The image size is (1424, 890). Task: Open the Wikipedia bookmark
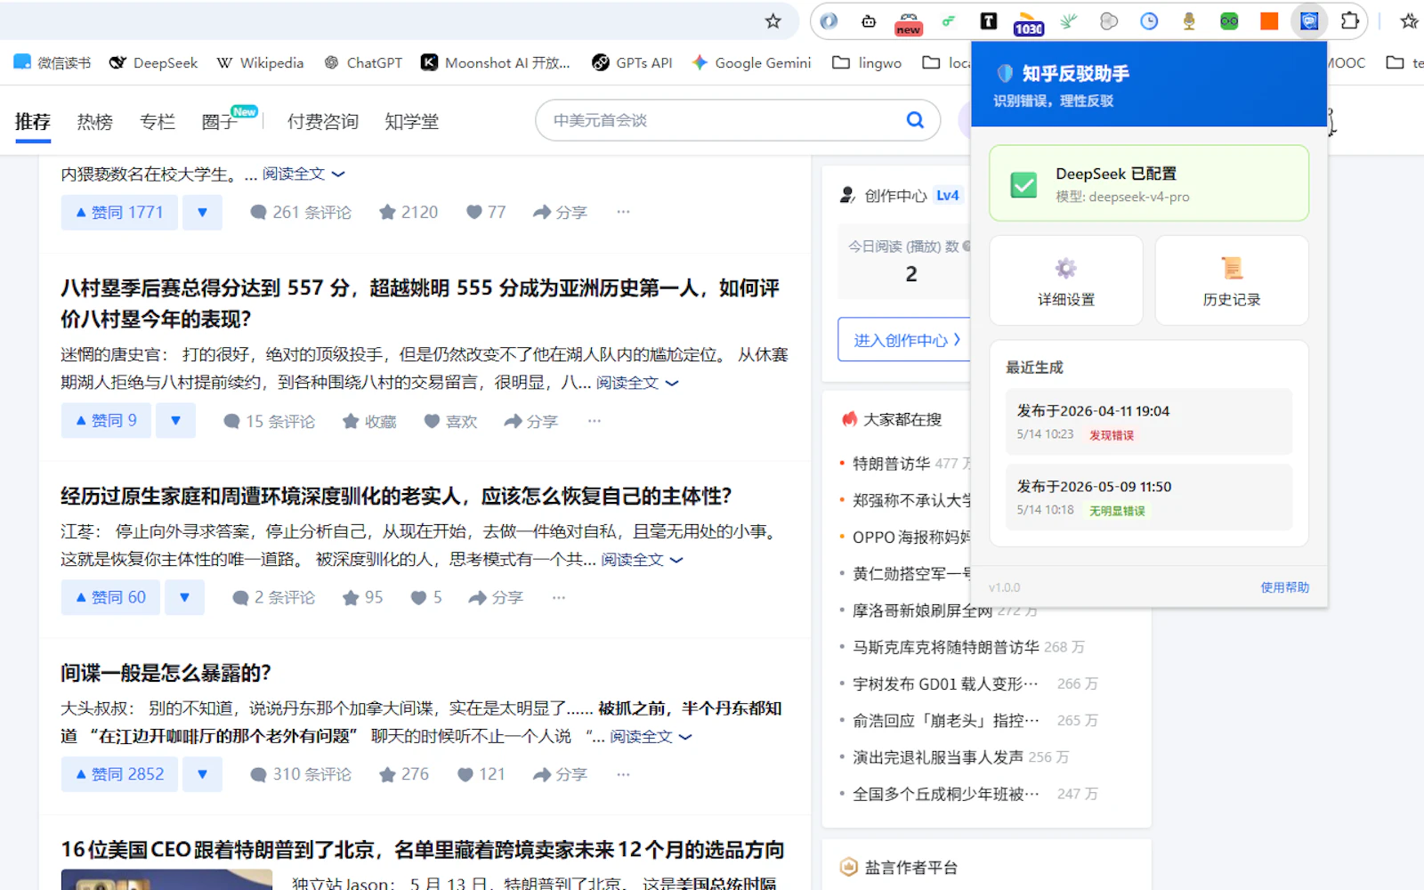click(x=260, y=62)
